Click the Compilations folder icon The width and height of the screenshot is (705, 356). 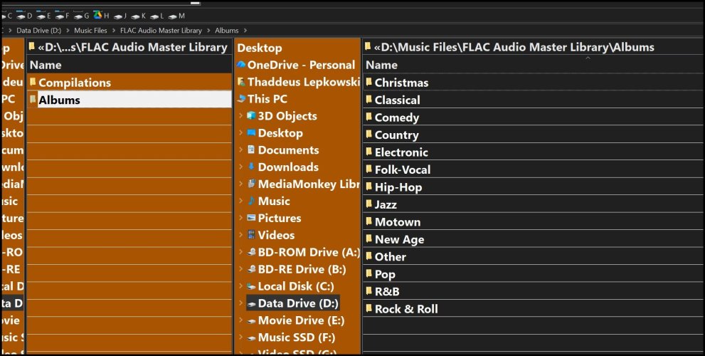coord(33,82)
